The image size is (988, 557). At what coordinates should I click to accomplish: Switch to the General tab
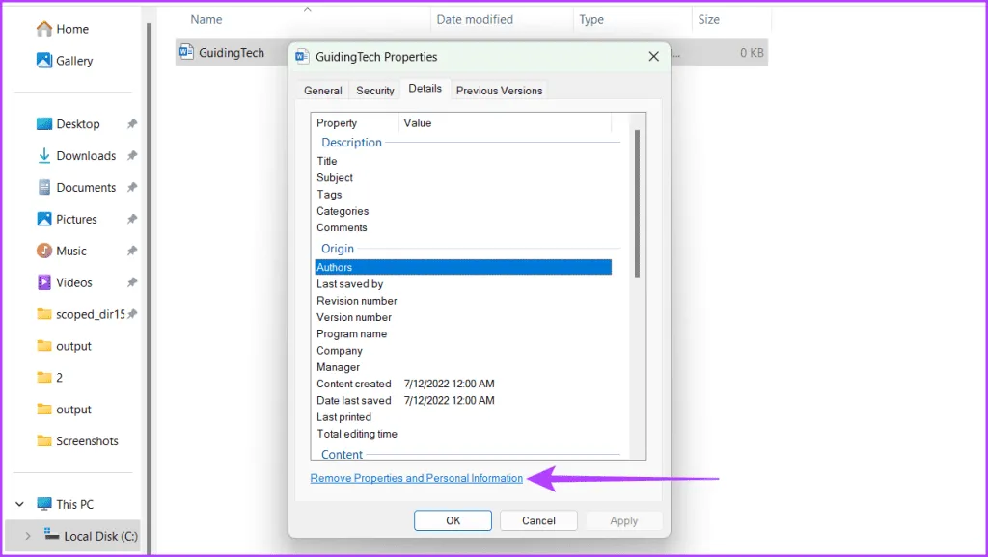(x=322, y=91)
